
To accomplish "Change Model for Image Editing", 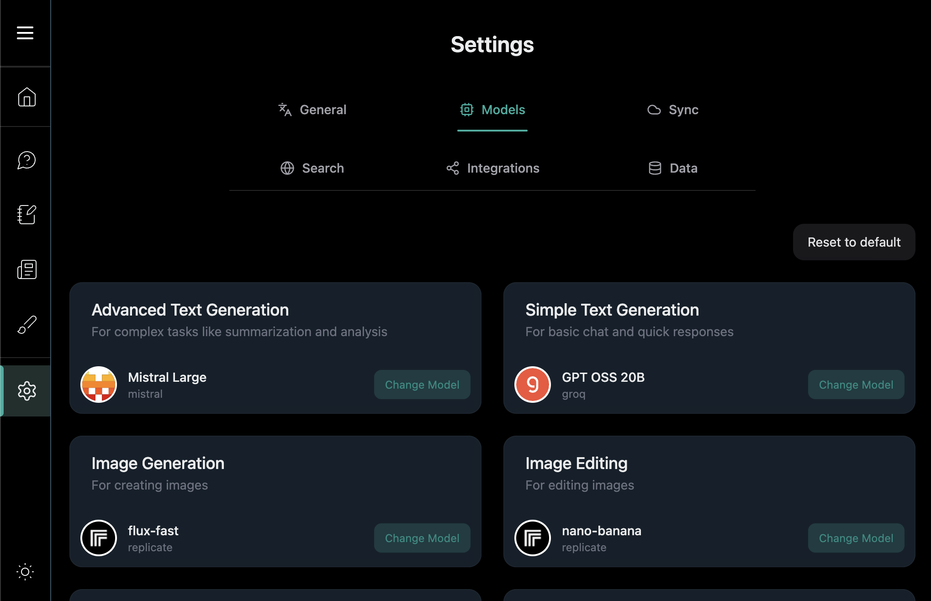I will (x=855, y=538).
